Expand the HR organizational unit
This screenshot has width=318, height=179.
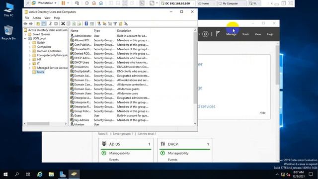pos(30,60)
